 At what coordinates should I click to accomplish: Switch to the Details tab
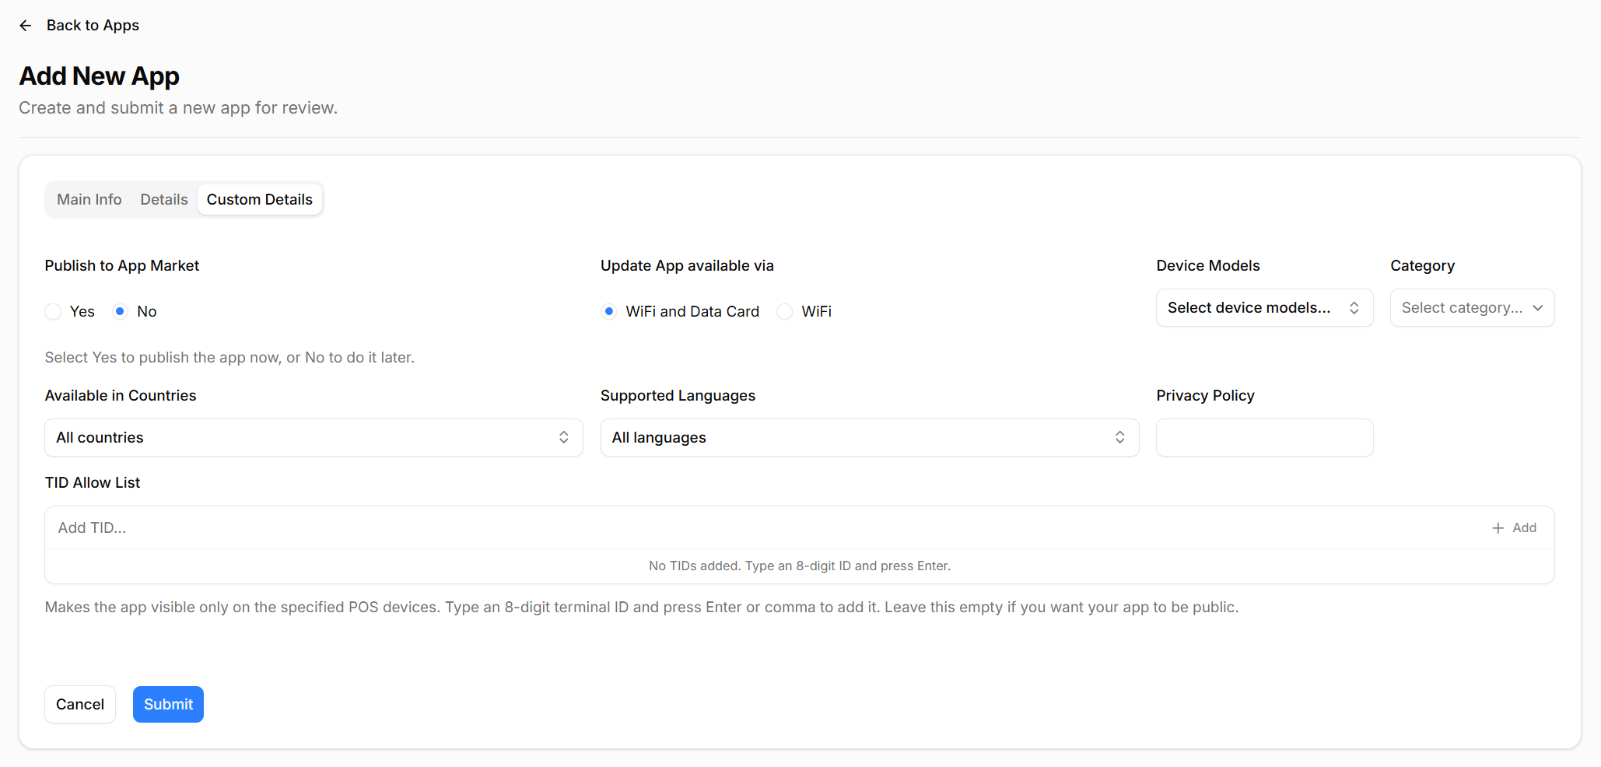point(163,199)
